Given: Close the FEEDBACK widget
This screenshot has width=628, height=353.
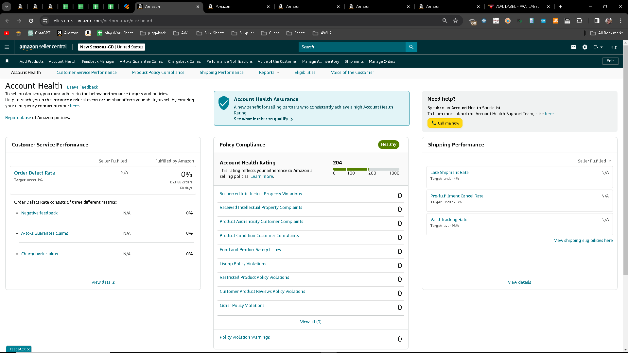Looking at the screenshot, I should pos(28,349).
